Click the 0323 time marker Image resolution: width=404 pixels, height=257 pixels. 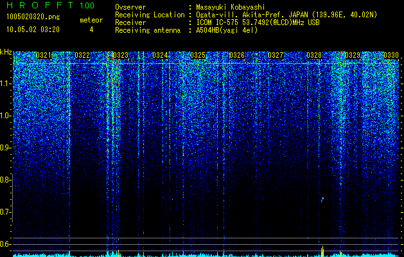pos(121,55)
